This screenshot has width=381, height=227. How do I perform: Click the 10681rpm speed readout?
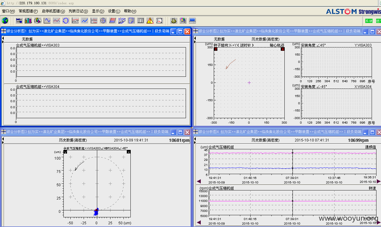[x=179, y=140]
